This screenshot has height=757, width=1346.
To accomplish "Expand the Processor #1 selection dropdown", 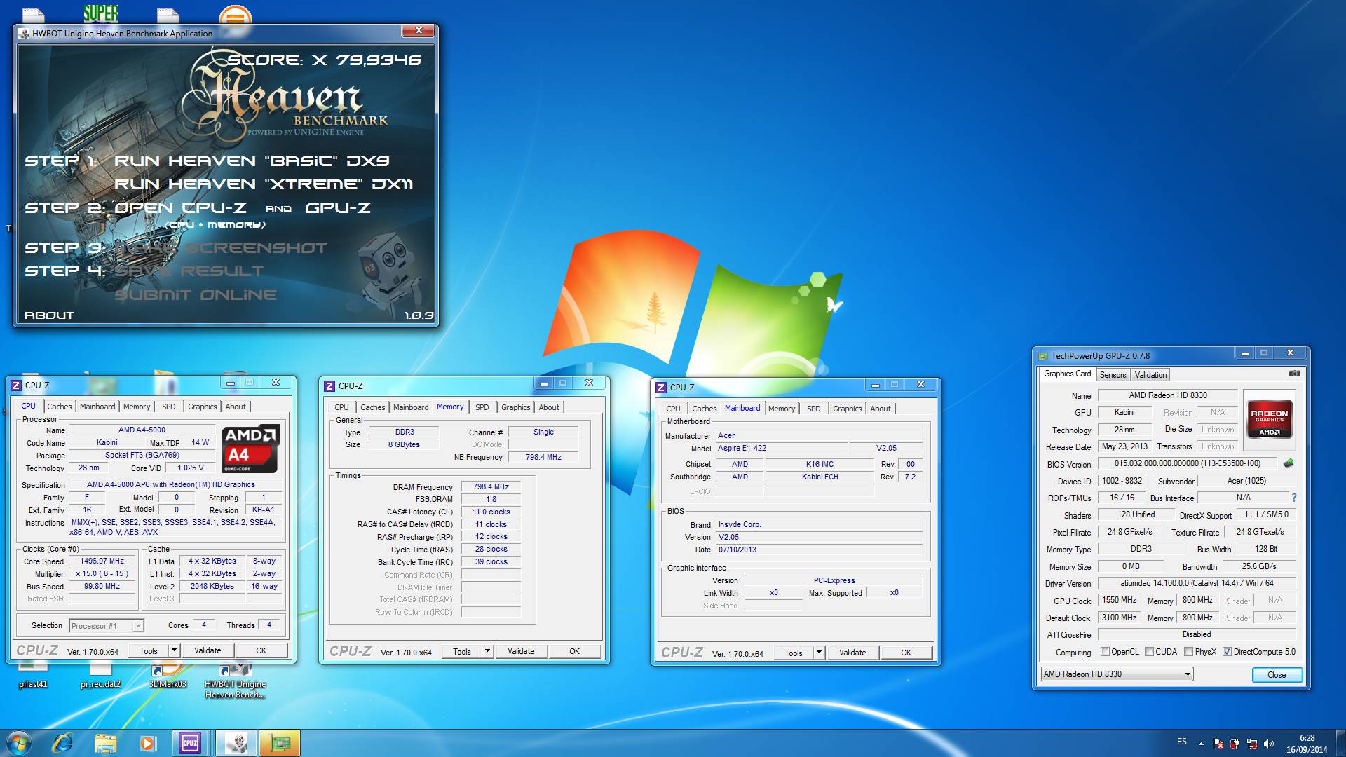I will [137, 626].
